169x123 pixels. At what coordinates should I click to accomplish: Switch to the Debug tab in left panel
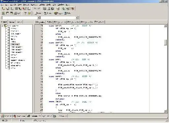[x=19, y=22]
